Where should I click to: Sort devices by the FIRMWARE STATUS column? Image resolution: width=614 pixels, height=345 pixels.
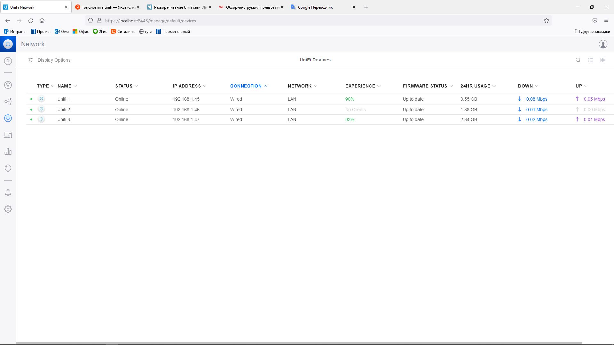428,86
